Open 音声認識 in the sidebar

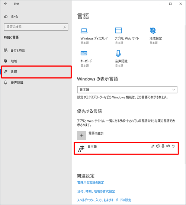click(x=17, y=83)
